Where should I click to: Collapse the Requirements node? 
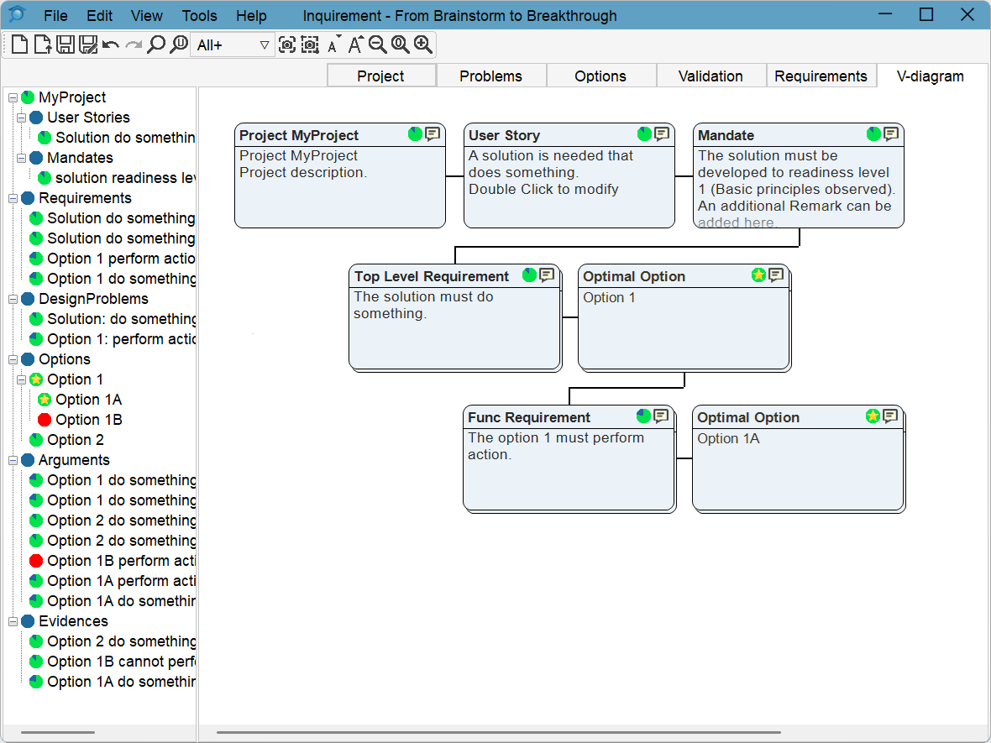[x=13, y=198]
